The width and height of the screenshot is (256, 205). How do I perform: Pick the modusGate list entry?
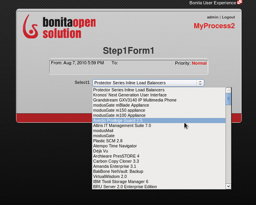(159, 136)
